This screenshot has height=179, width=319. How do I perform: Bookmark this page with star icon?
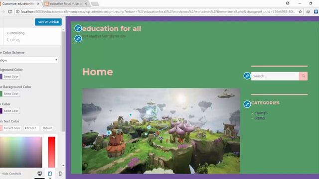[x=300, y=11]
